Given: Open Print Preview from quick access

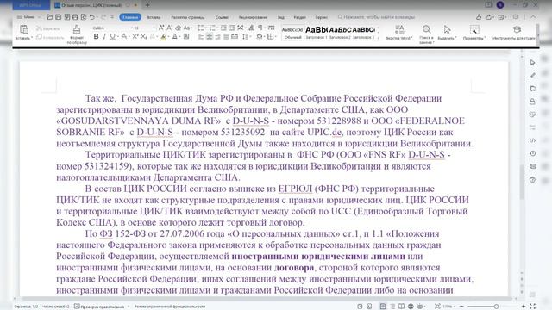Looking at the screenshot, I should [x=84, y=17].
